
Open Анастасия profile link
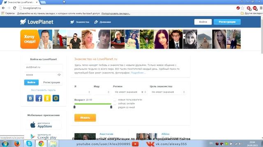(x=106, y=134)
